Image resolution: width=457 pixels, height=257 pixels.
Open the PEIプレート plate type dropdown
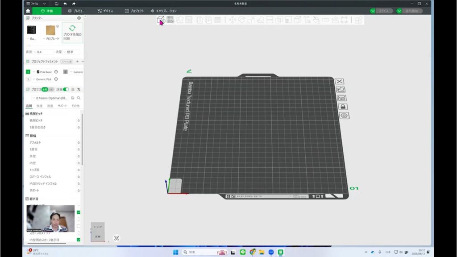pos(51,32)
